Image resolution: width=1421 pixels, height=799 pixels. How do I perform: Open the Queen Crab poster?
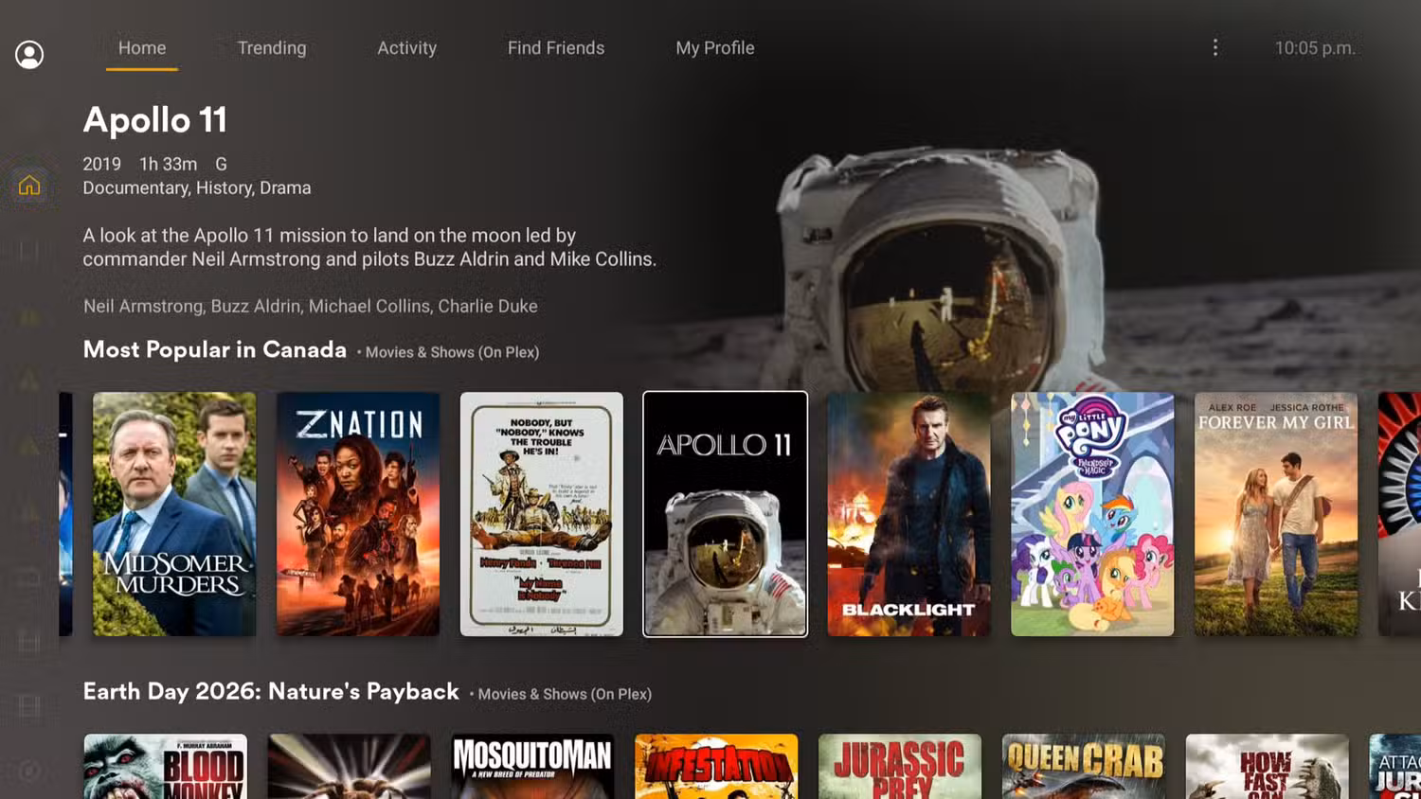click(1084, 767)
